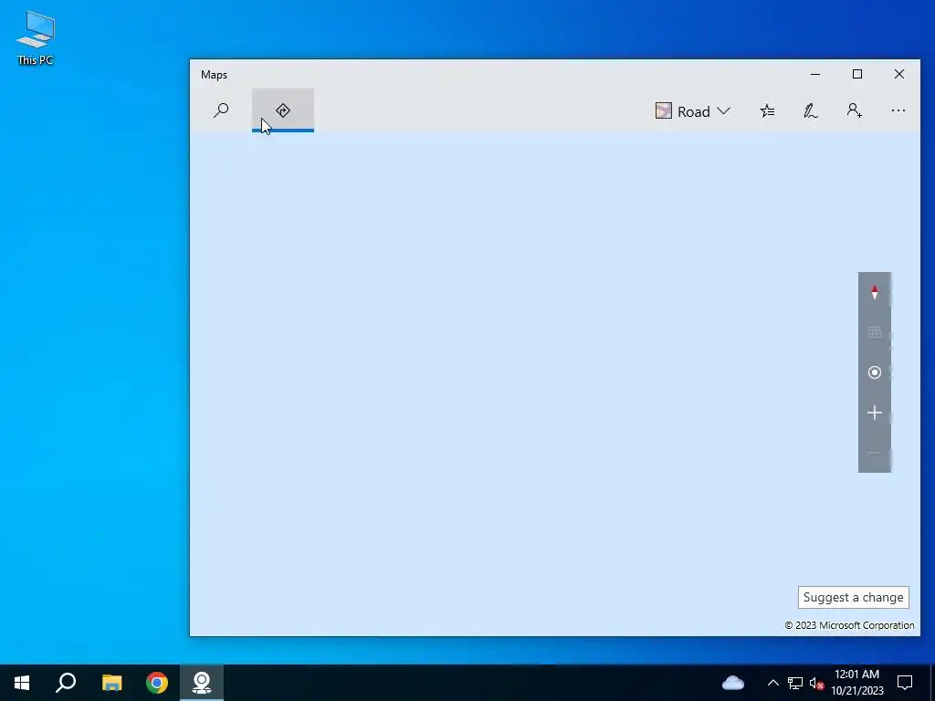Select the Directions tab

coord(283,110)
